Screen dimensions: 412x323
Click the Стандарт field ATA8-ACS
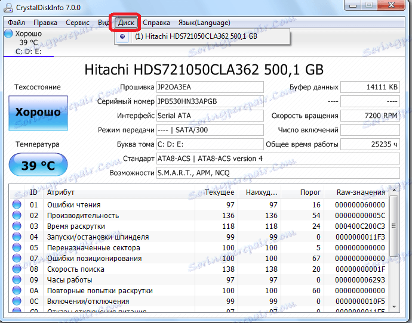(x=278, y=159)
